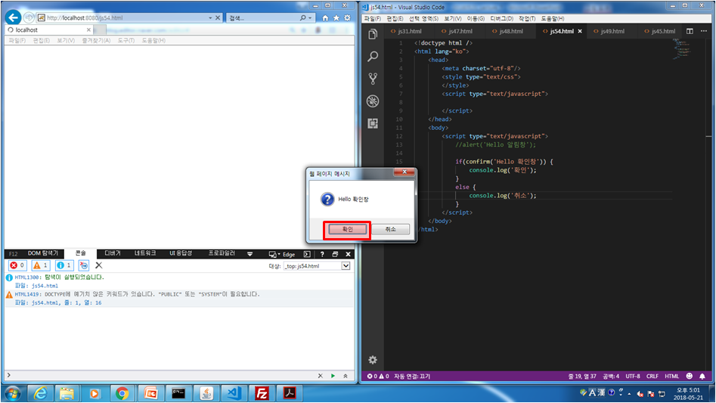Open js48.html tab in VS Code
Viewport: 716px width, 403px height.
[x=507, y=31]
